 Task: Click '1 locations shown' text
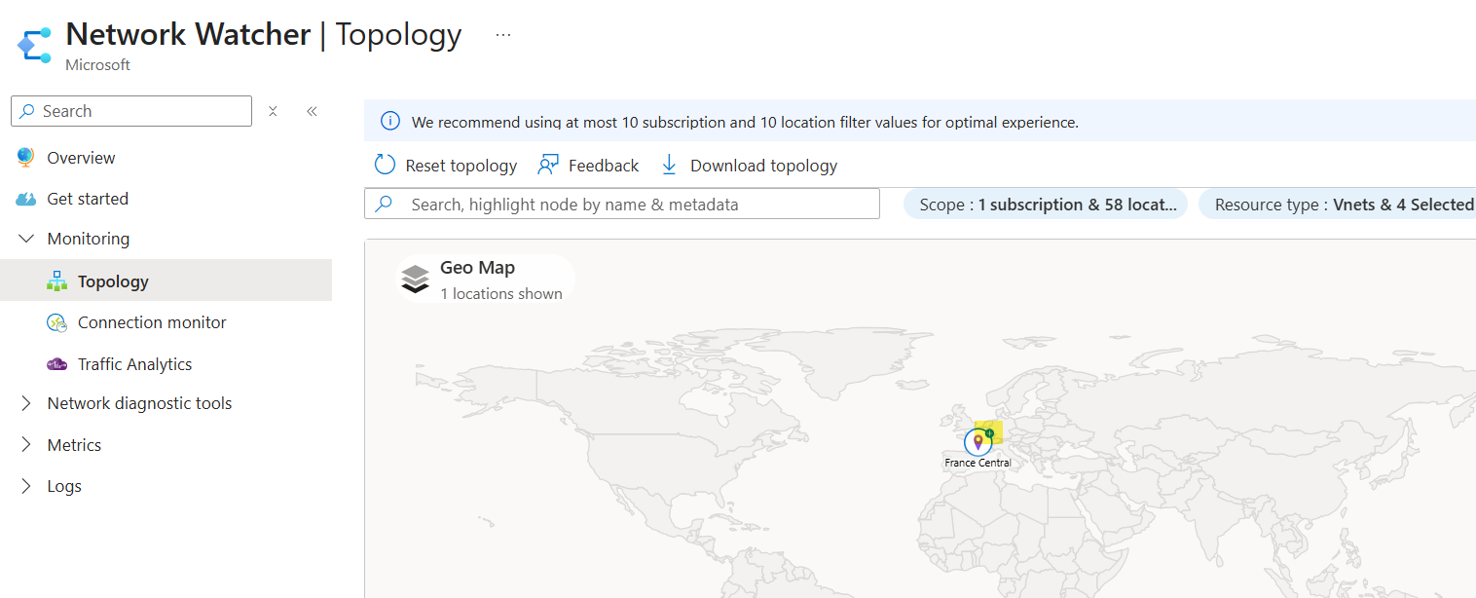(501, 293)
